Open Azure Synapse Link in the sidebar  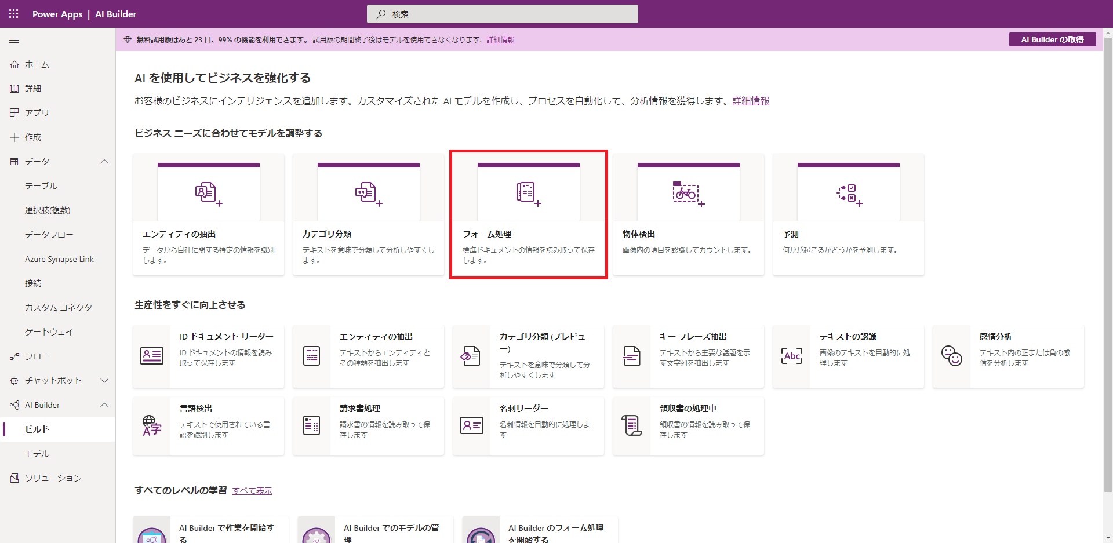pyautogui.click(x=58, y=259)
